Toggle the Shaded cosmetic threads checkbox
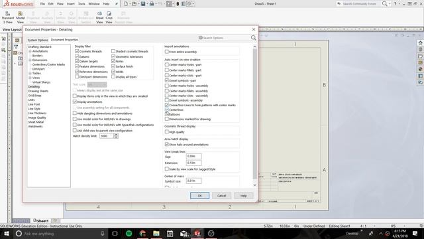Image resolution: width=424 pixels, height=239 pixels. click(x=113, y=51)
